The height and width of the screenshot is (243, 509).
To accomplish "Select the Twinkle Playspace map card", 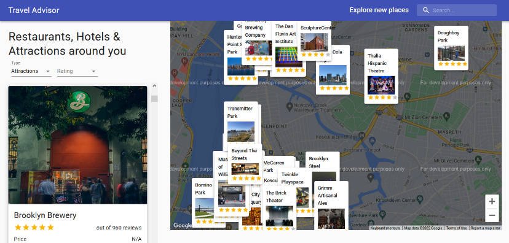I will [x=294, y=178].
